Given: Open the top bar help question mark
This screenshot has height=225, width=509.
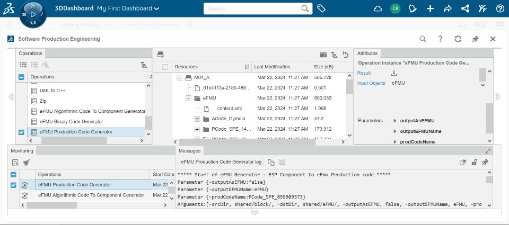Looking at the screenshot, I should (500, 9).
